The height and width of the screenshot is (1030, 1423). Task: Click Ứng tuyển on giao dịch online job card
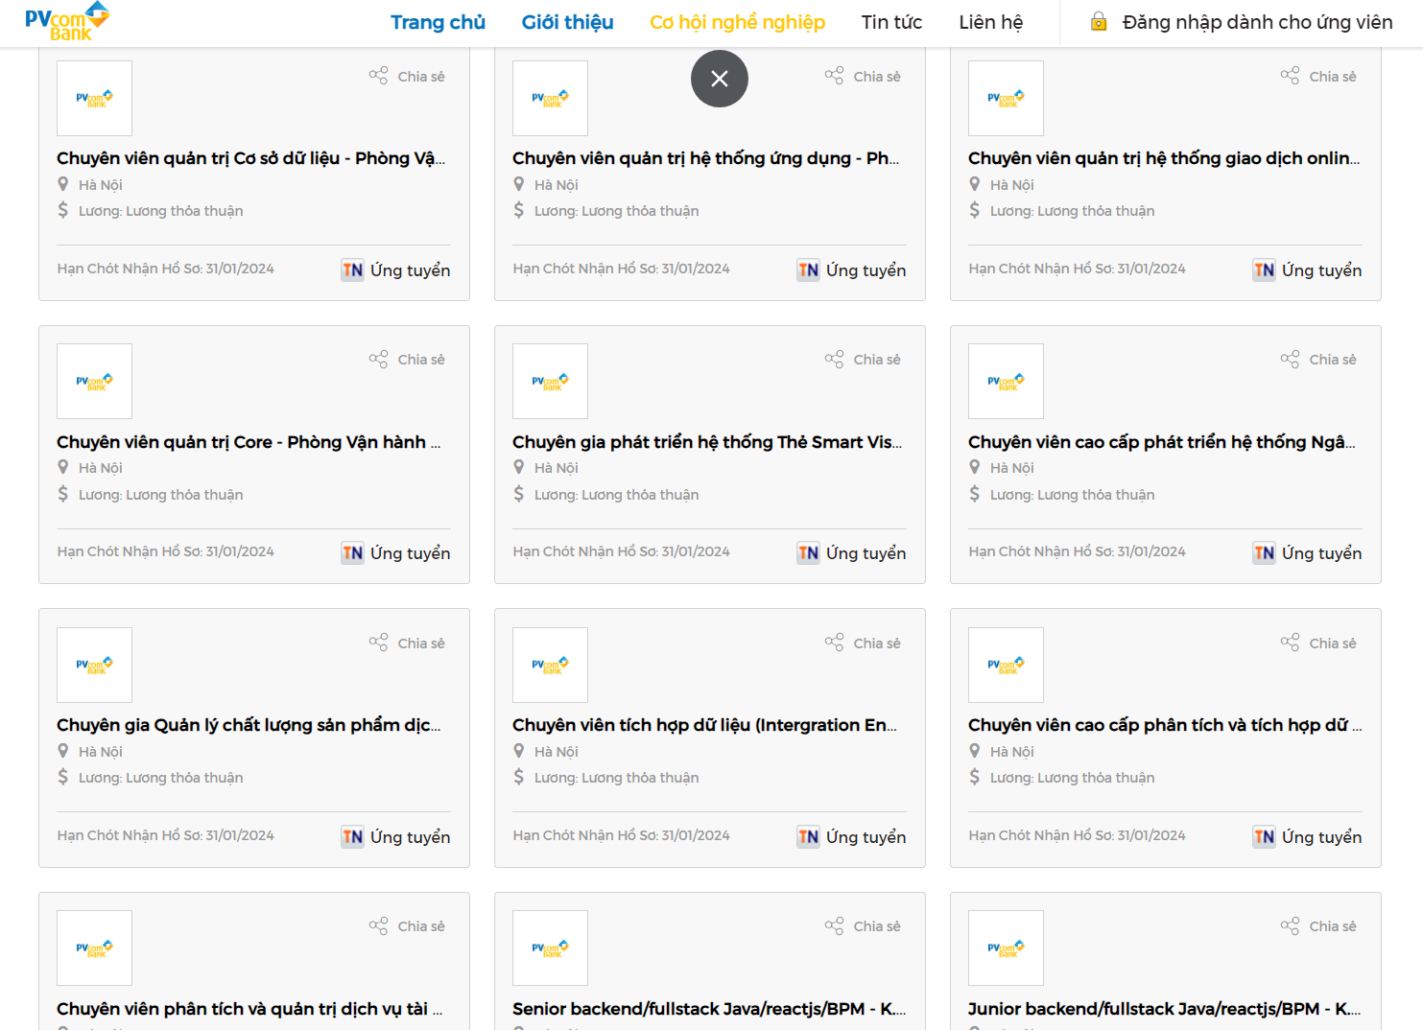(1321, 270)
